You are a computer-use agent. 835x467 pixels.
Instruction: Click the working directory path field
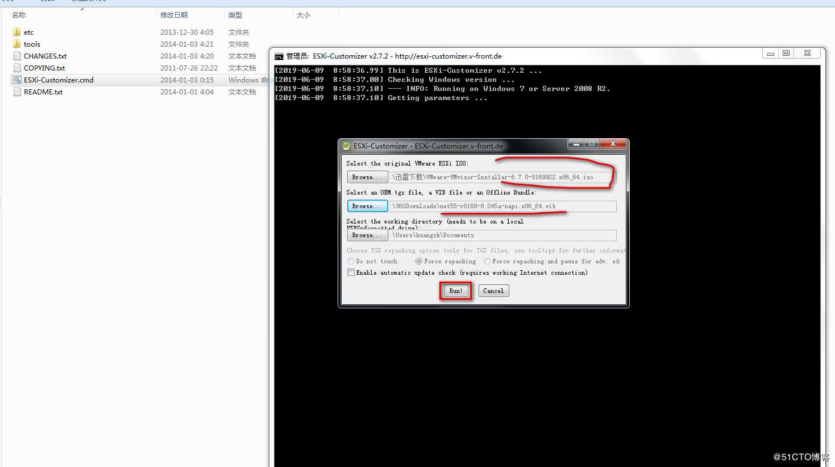[x=502, y=235]
